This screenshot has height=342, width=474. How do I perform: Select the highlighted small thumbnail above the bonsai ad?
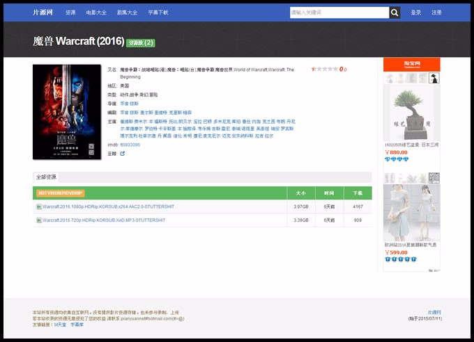[434, 78]
